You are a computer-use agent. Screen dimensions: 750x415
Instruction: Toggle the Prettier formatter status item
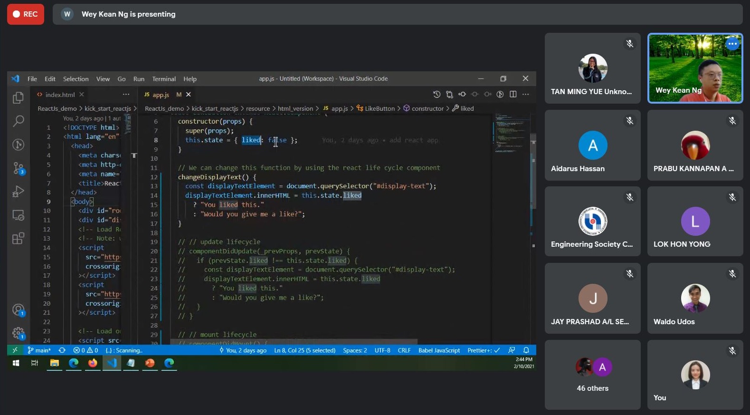483,350
